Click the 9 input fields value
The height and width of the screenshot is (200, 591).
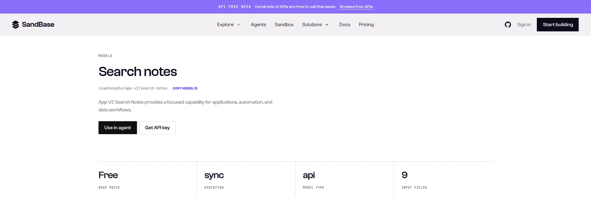click(404, 175)
